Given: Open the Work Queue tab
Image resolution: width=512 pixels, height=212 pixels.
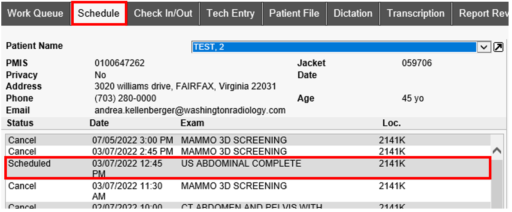Looking at the screenshot, I should [35, 13].
